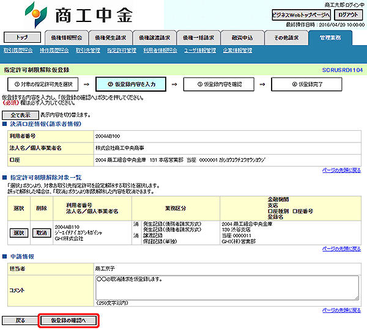Click 発生記録(債務者請求方式) entry
367x330 pixels.
click(172, 224)
